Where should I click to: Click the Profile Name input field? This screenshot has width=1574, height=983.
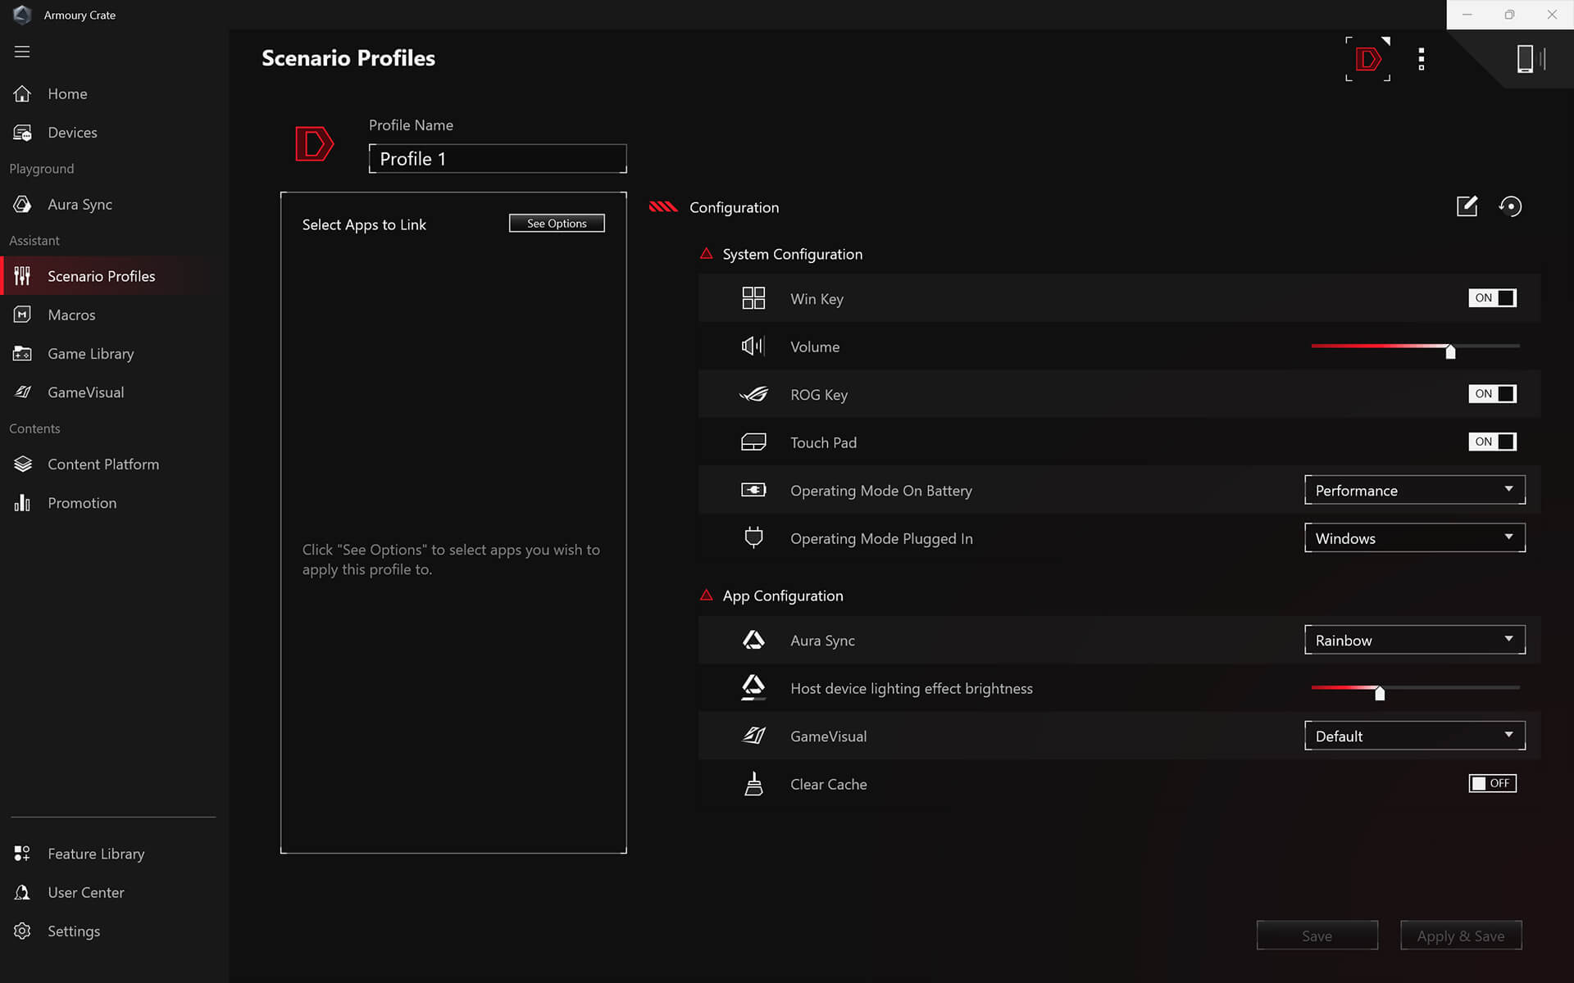[x=498, y=159]
